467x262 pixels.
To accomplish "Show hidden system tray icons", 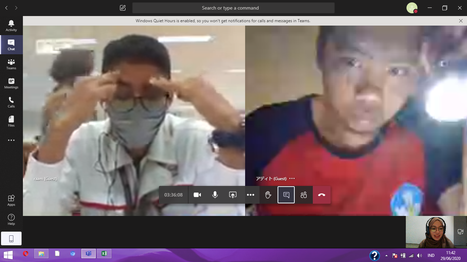I will (x=387, y=256).
